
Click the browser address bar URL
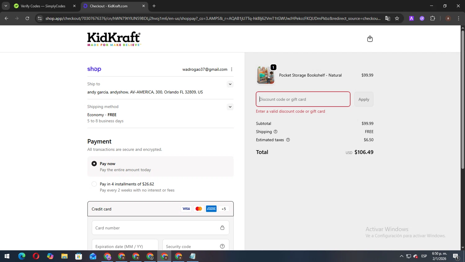click(x=213, y=18)
